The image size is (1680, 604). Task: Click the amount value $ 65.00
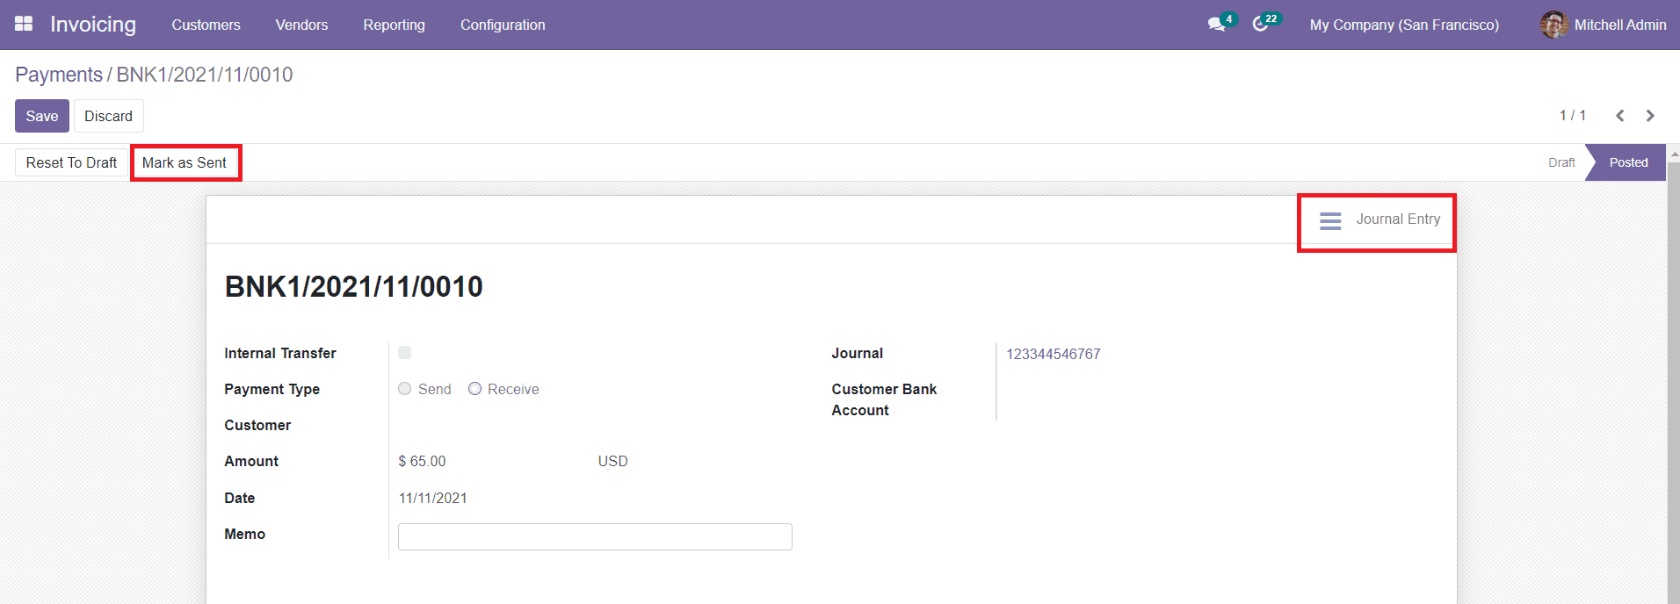(422, 461)
